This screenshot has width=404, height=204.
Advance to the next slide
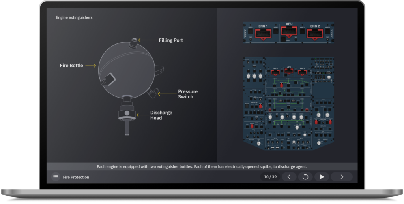(342, 177)
